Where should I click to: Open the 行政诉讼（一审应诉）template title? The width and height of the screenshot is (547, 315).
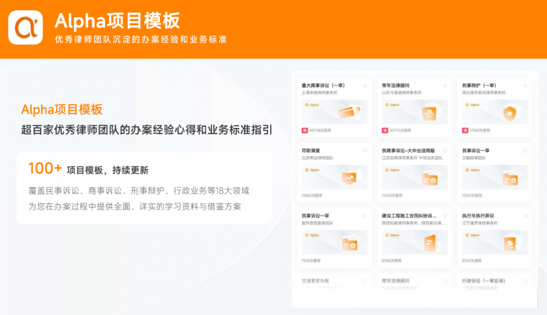click(x=483, y=281)
